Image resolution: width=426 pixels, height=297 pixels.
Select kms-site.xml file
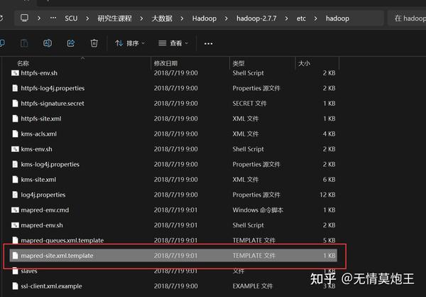coord(173,180)
